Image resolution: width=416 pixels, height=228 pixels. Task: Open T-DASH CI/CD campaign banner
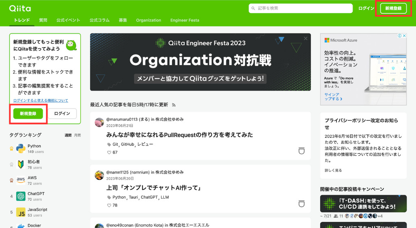363,204
